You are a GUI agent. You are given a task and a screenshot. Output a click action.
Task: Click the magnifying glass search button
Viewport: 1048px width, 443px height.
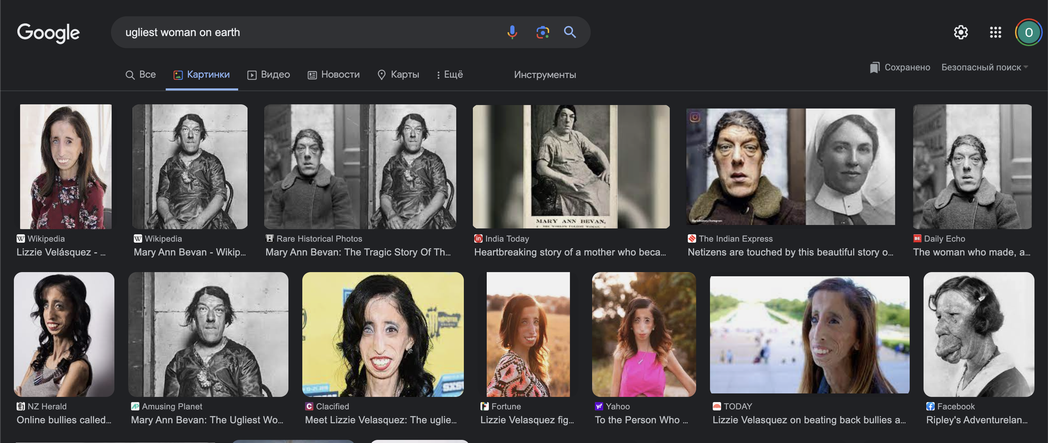570,32
